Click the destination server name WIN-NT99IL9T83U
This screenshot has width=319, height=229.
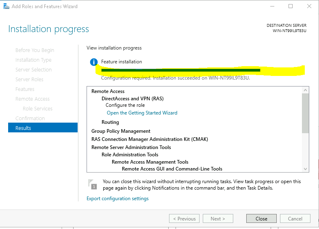click(x=289, y=31)
